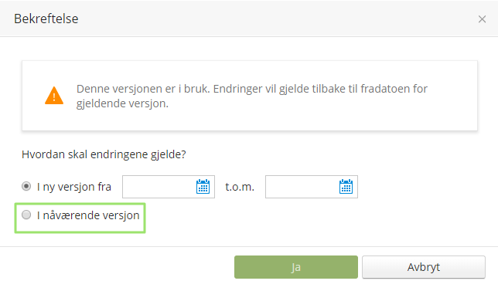The image size is (498, 291).
Task: Click the green highlight box around nåværende option
Action: click(80, 218)
